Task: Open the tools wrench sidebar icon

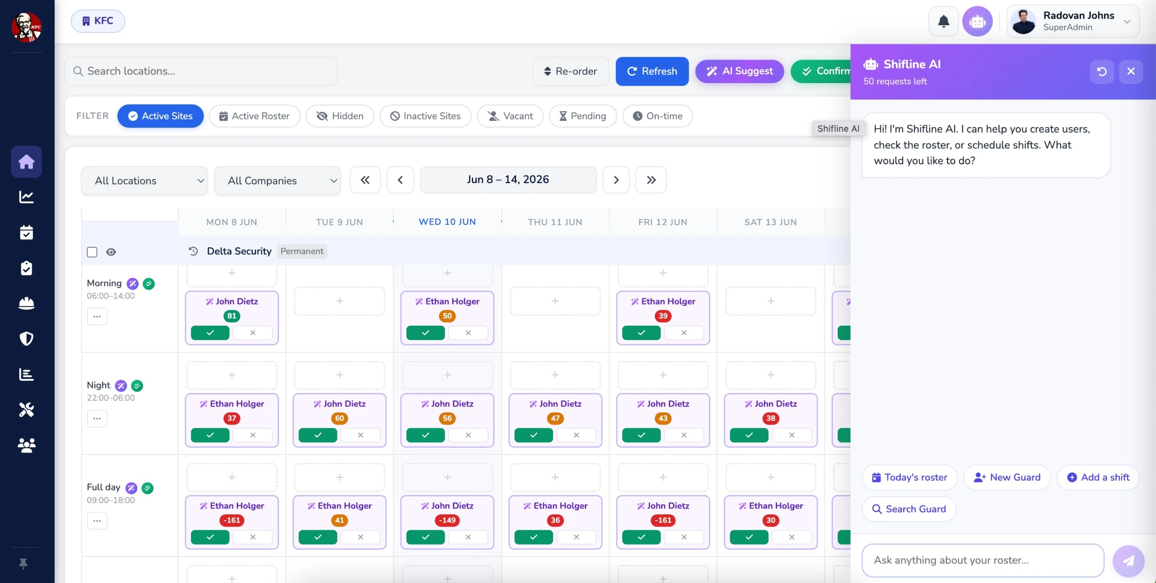Action: [x=26, y=410]
